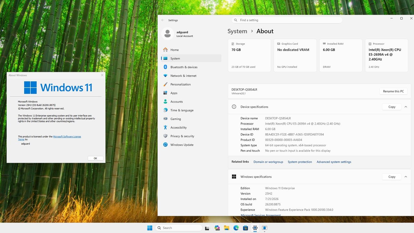Copy the Device specifications
The width and height of the screenshot is (414, 233).
[x=392, y=107]
